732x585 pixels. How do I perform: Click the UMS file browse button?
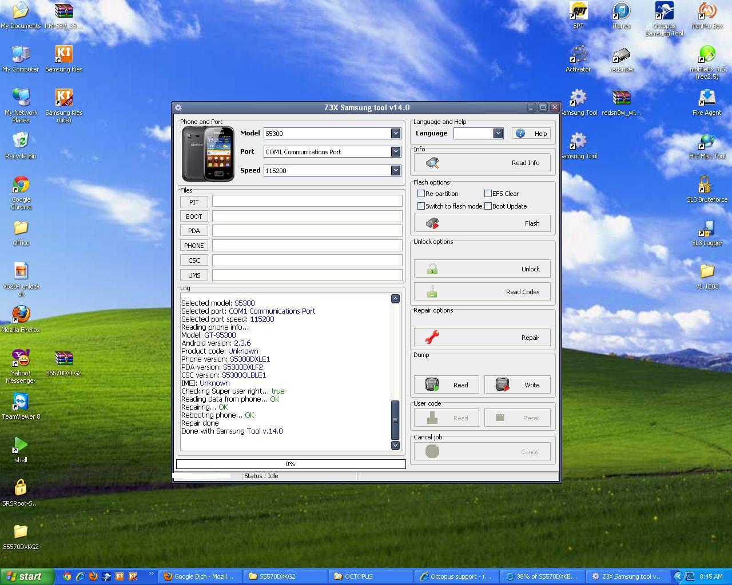[194, 275]
